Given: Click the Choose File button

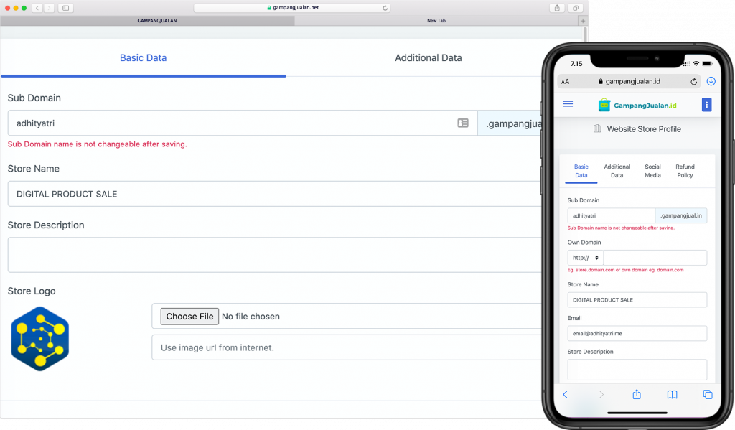Looking at the screenshot, I should click(x=189, y=317).
